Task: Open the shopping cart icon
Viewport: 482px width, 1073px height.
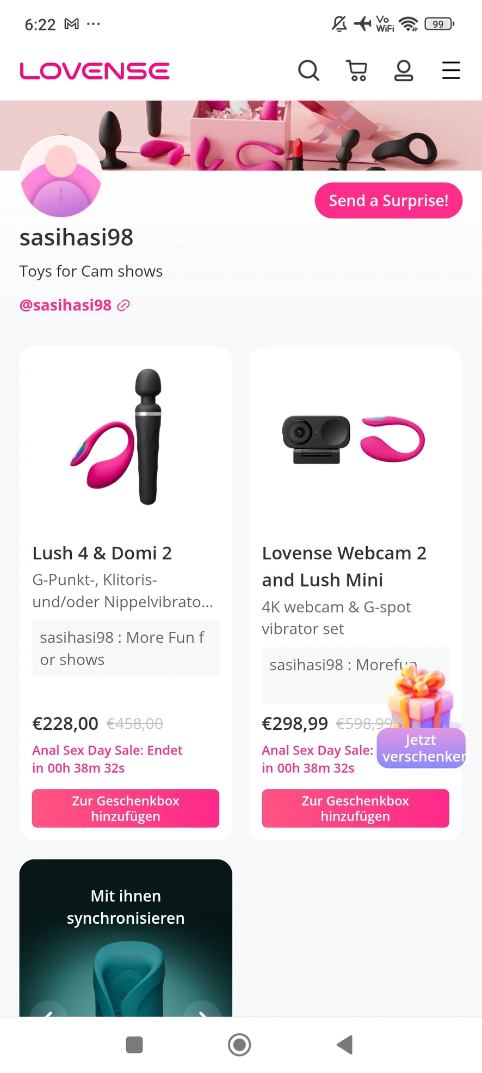Action: (x=357, y=70)
